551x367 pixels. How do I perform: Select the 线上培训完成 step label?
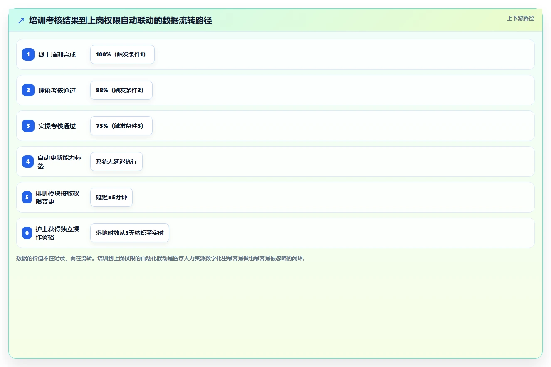(57, 54)
